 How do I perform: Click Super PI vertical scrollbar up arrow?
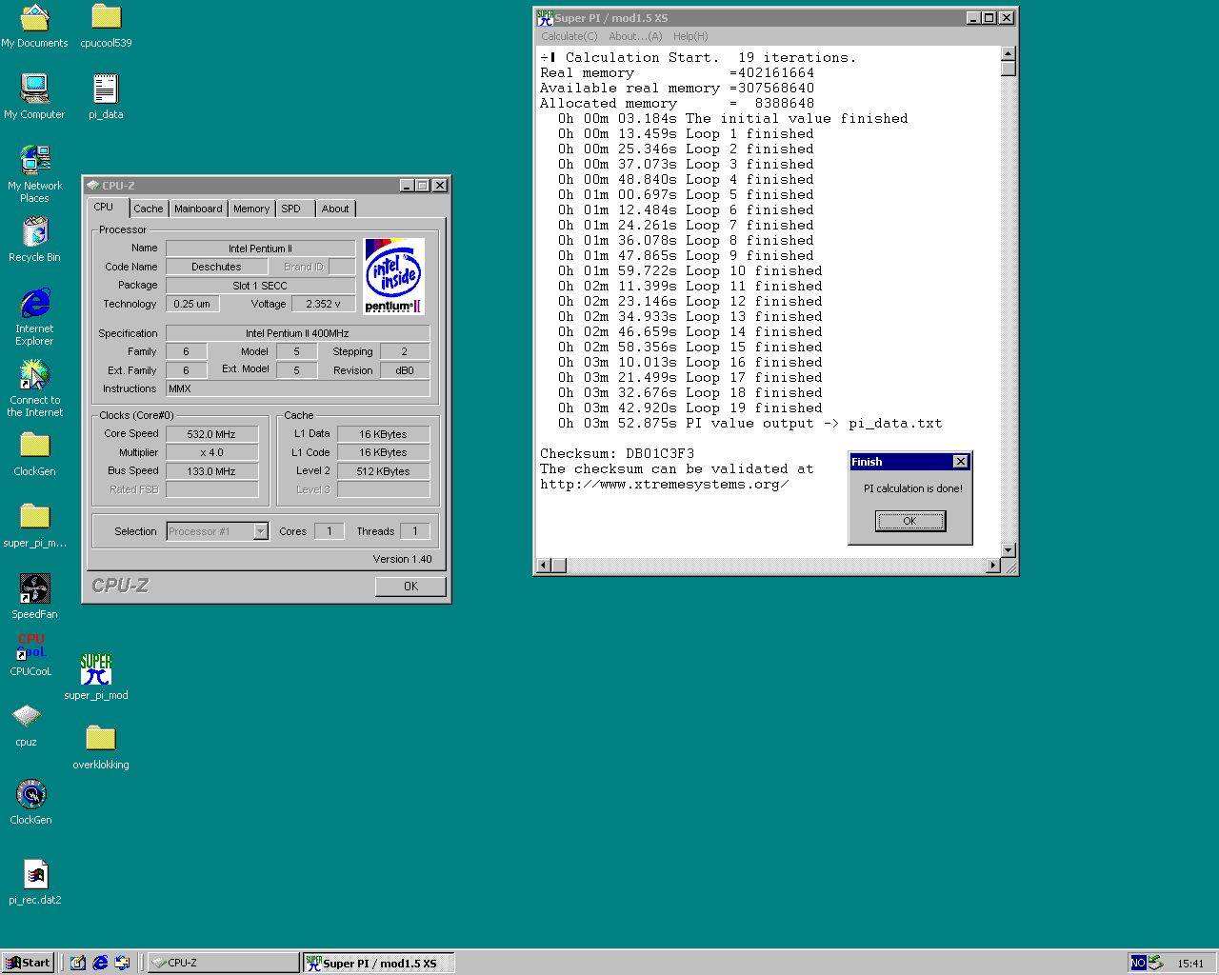(1009, 53)
